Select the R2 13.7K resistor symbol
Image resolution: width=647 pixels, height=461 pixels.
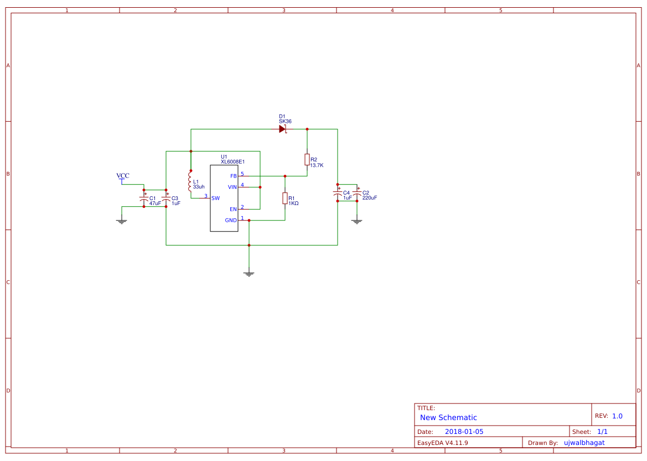tap(307, 160)
